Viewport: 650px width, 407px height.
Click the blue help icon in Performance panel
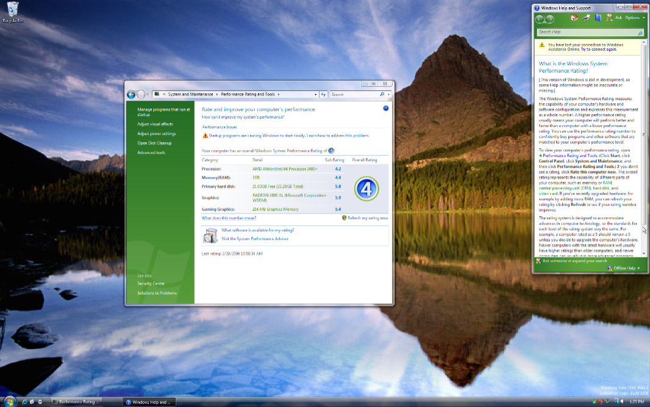coord(386,108)
